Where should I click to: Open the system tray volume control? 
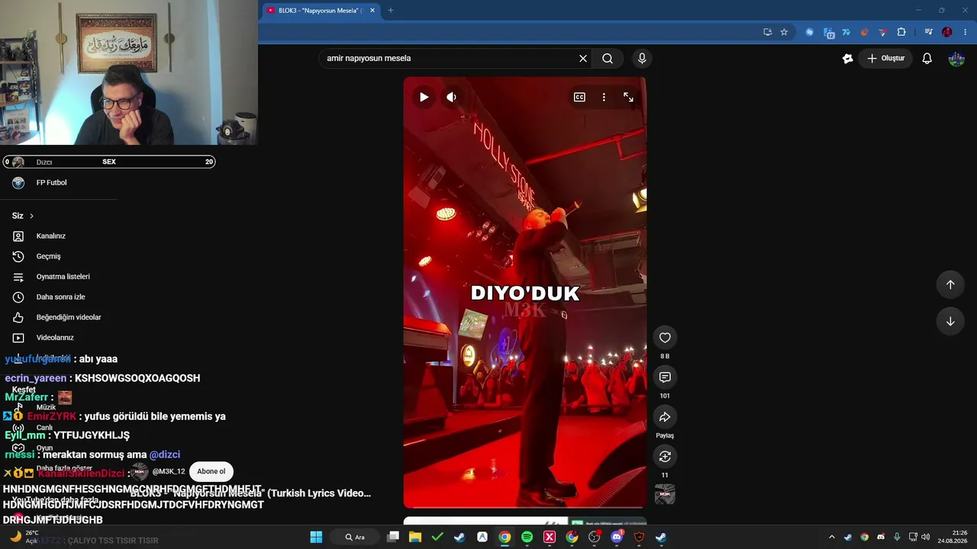point(926,537)
